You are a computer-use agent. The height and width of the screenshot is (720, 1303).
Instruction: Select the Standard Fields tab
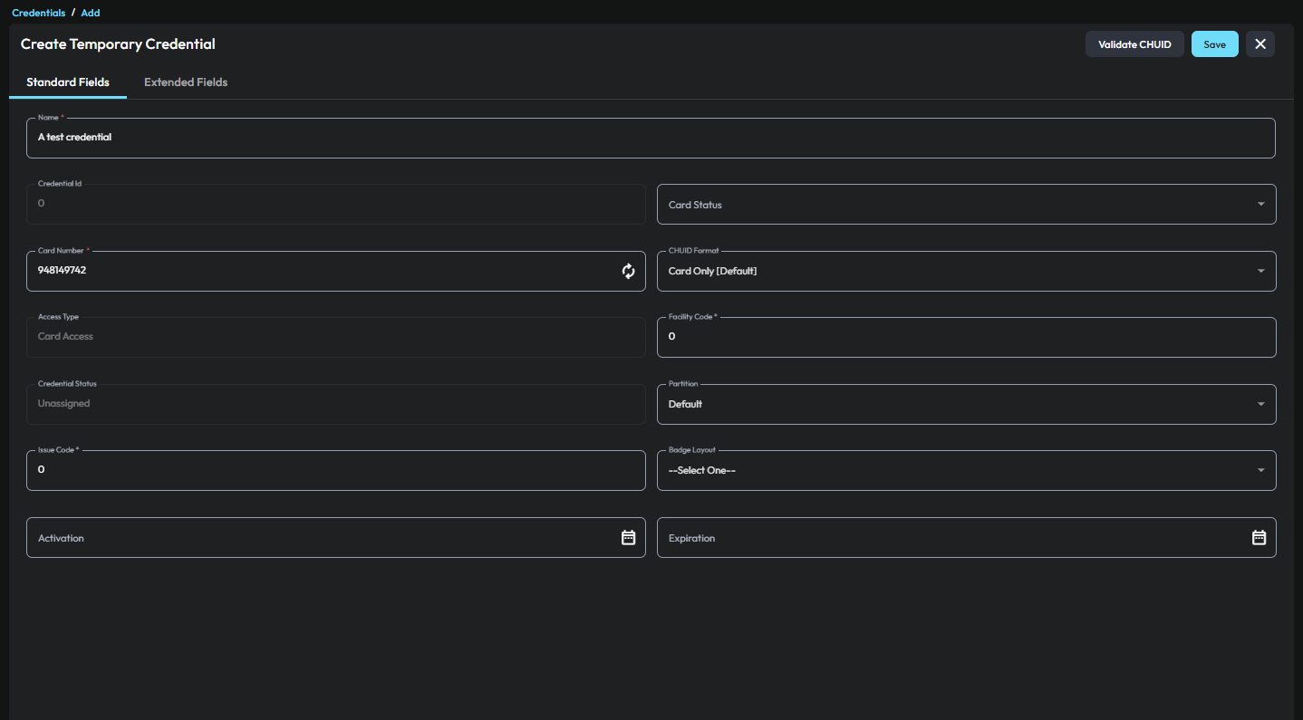(x=68, y=82)
